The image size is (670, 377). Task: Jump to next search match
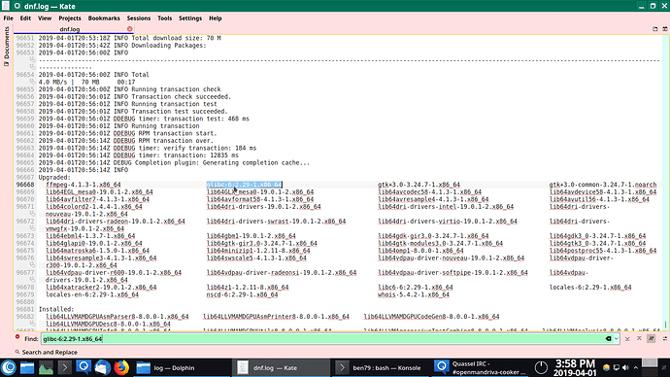(627, 338)
